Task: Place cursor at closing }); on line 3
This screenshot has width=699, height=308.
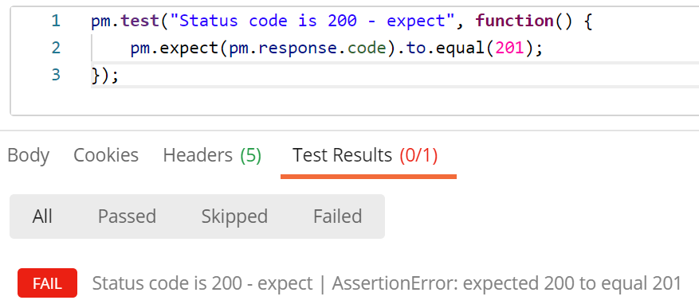Action: click(x=105, y=75)
